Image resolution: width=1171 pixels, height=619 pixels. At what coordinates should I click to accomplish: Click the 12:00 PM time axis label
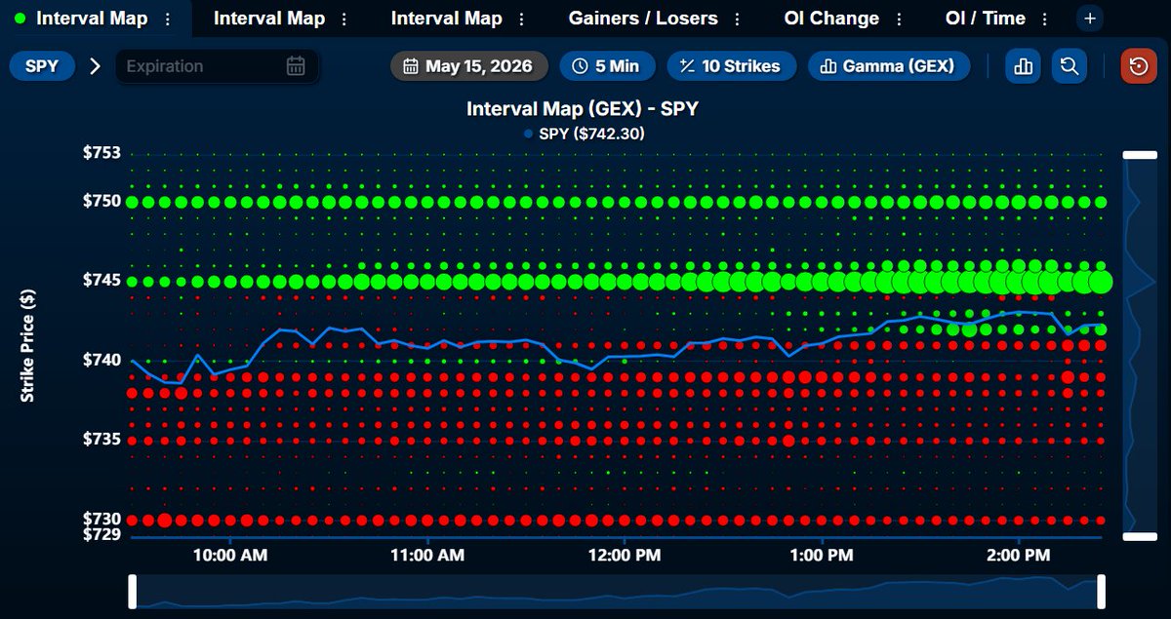point(625,556)
